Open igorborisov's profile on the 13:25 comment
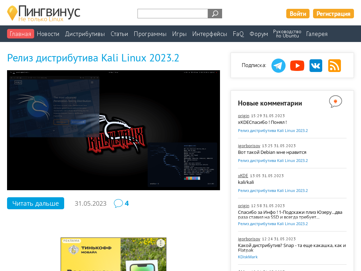The image size is (361, 271). (x=249, y=146)
